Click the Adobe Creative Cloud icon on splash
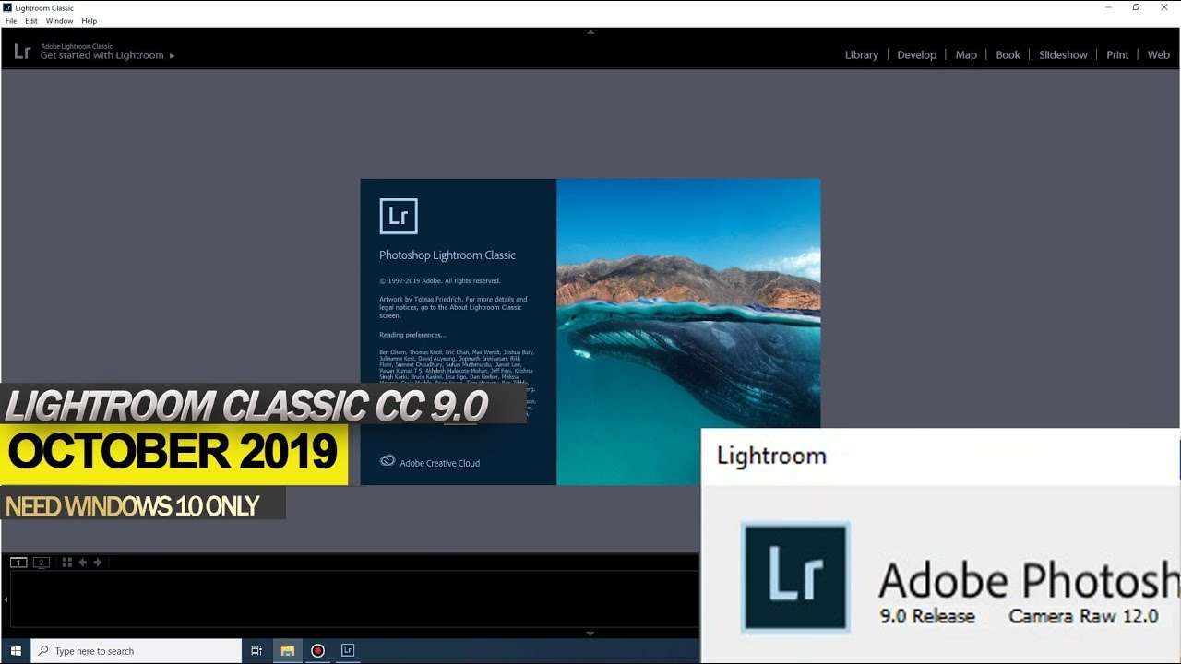 [388, 462]
